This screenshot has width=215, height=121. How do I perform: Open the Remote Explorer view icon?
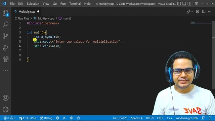coord(6,59)
